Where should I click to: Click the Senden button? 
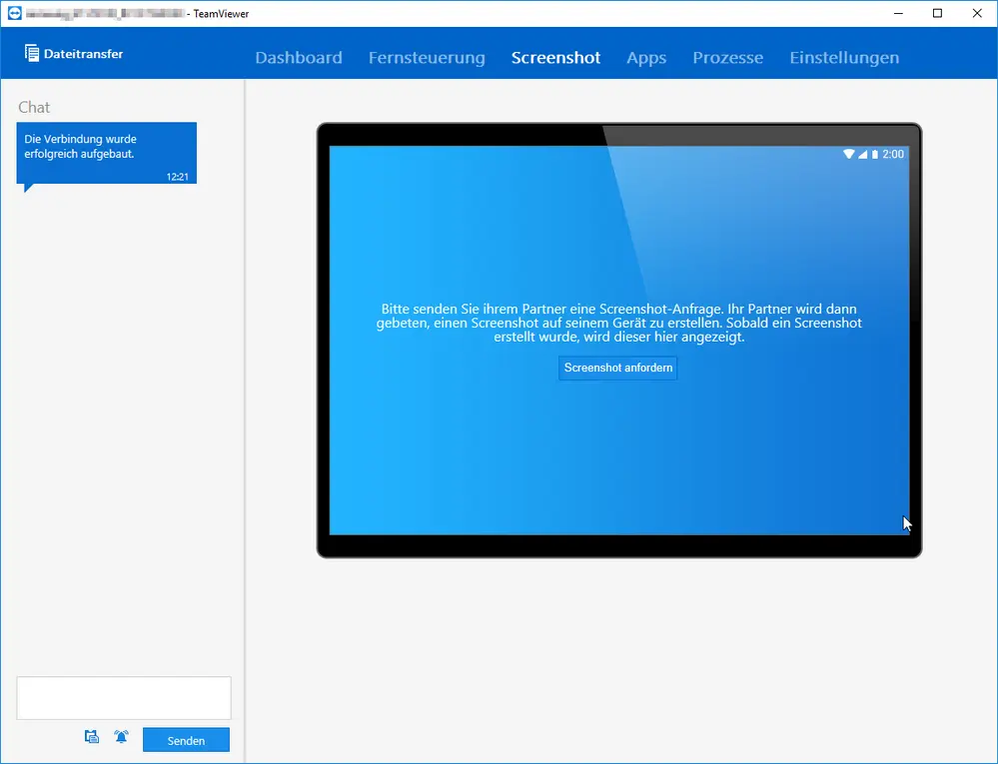[x=186, y=740]
